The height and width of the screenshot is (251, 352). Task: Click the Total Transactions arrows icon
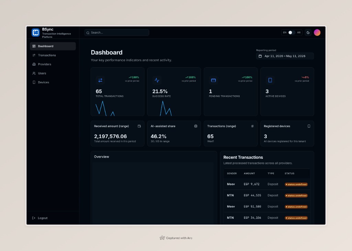[100, 80]
